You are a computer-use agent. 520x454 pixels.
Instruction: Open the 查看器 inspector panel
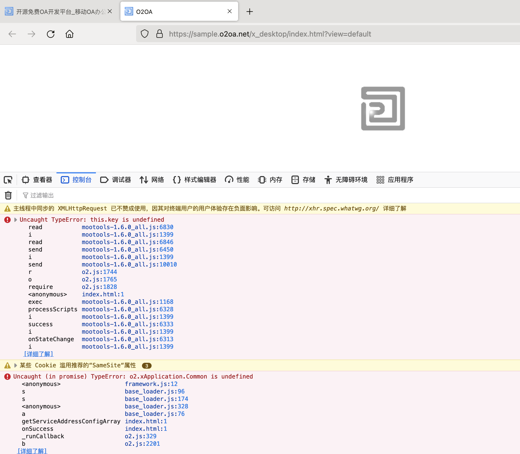(37, 180)
